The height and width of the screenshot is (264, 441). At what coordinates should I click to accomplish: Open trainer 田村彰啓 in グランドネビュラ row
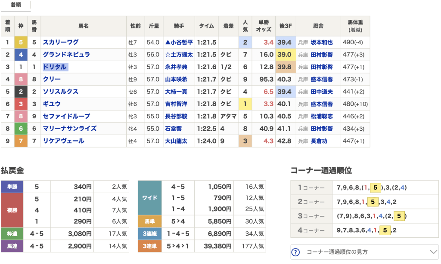tap(322, 55)
